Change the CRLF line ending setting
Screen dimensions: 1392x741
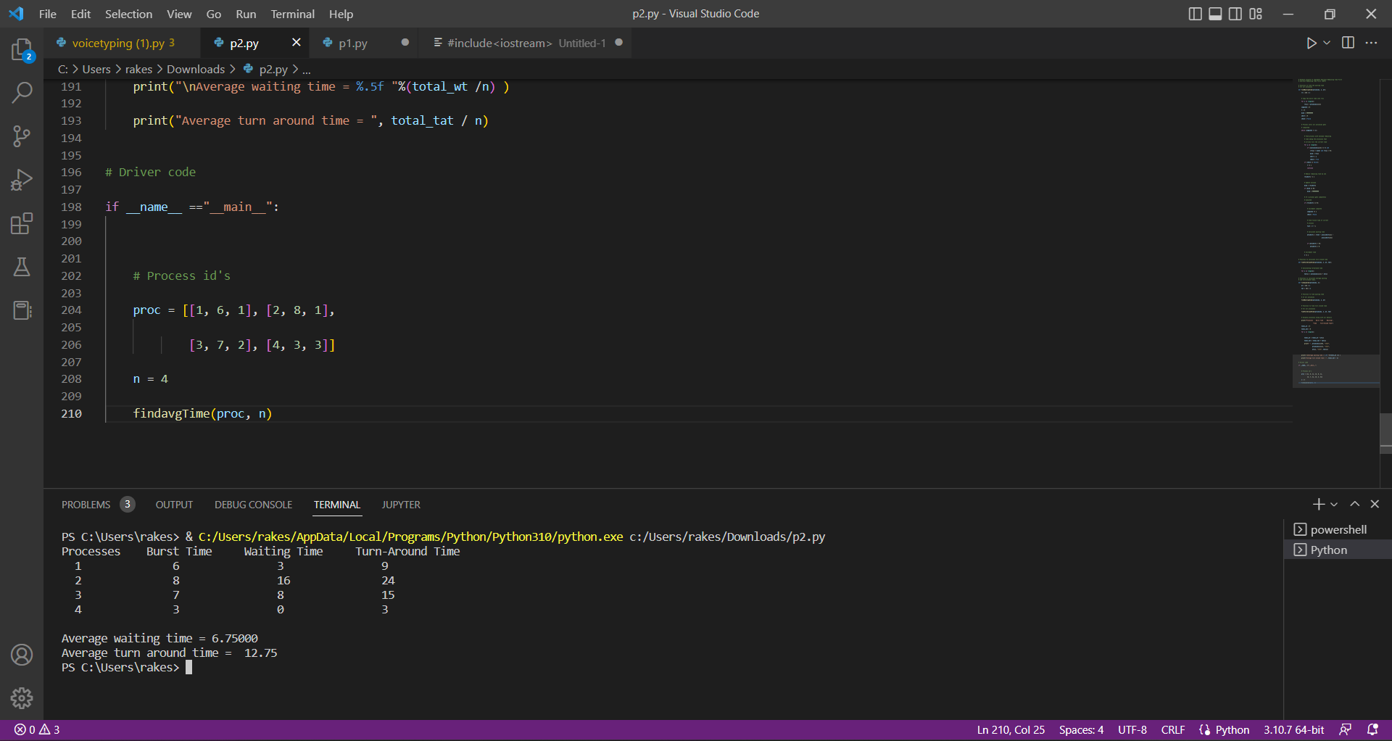pos(1172,729)
